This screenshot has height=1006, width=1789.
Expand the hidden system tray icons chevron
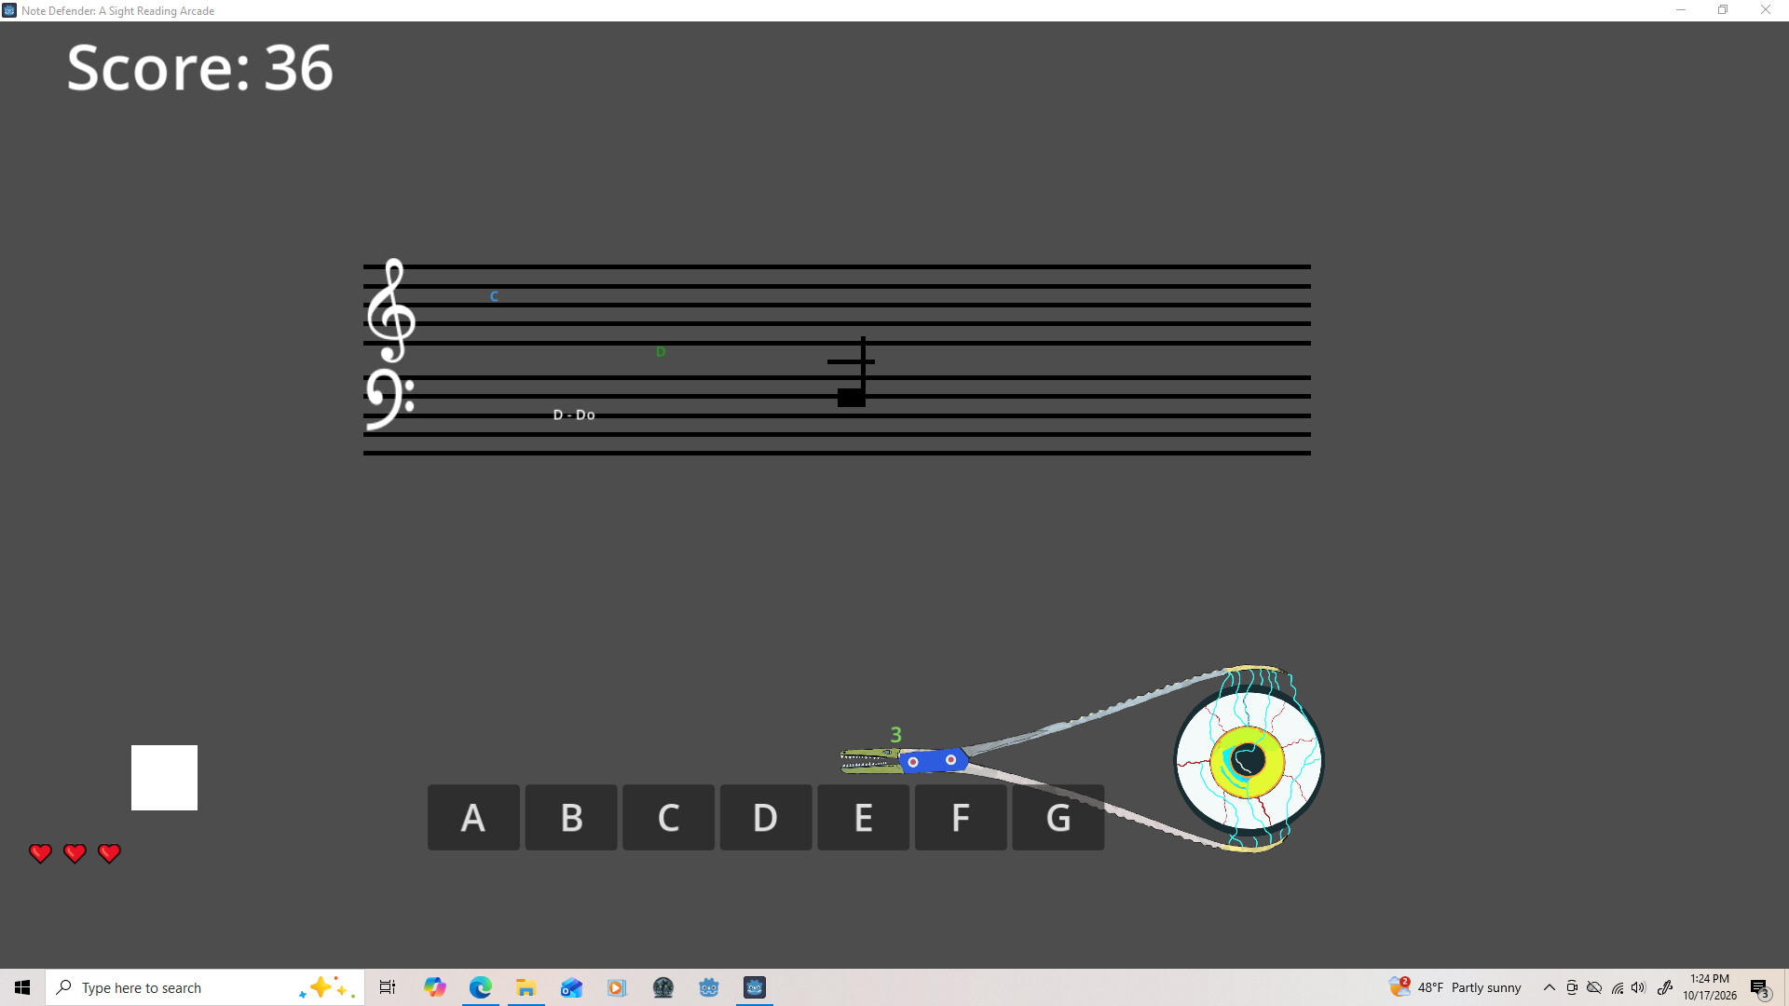[x=1550, y=987]
